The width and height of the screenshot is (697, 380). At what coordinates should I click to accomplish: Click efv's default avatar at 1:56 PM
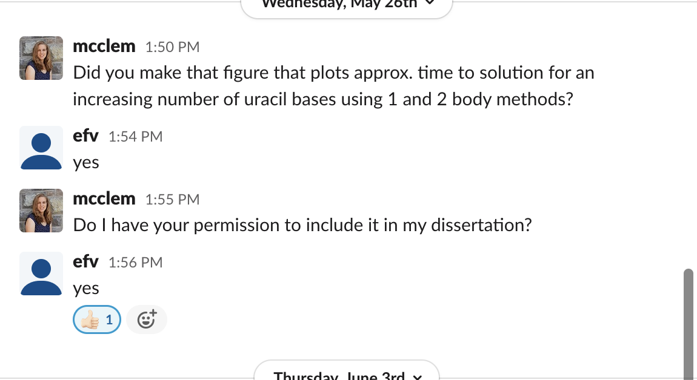(41, 274)
